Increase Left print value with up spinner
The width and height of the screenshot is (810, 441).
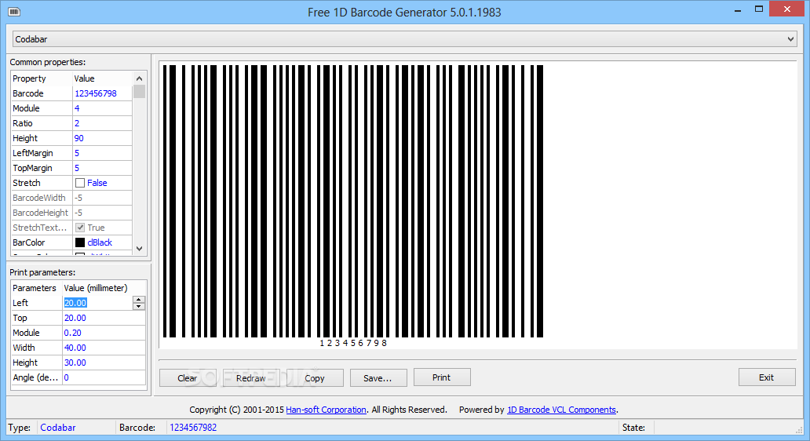pos(138,300)
